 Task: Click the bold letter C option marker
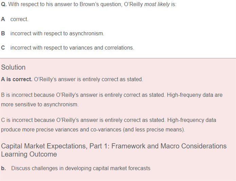tap(3, 47)
